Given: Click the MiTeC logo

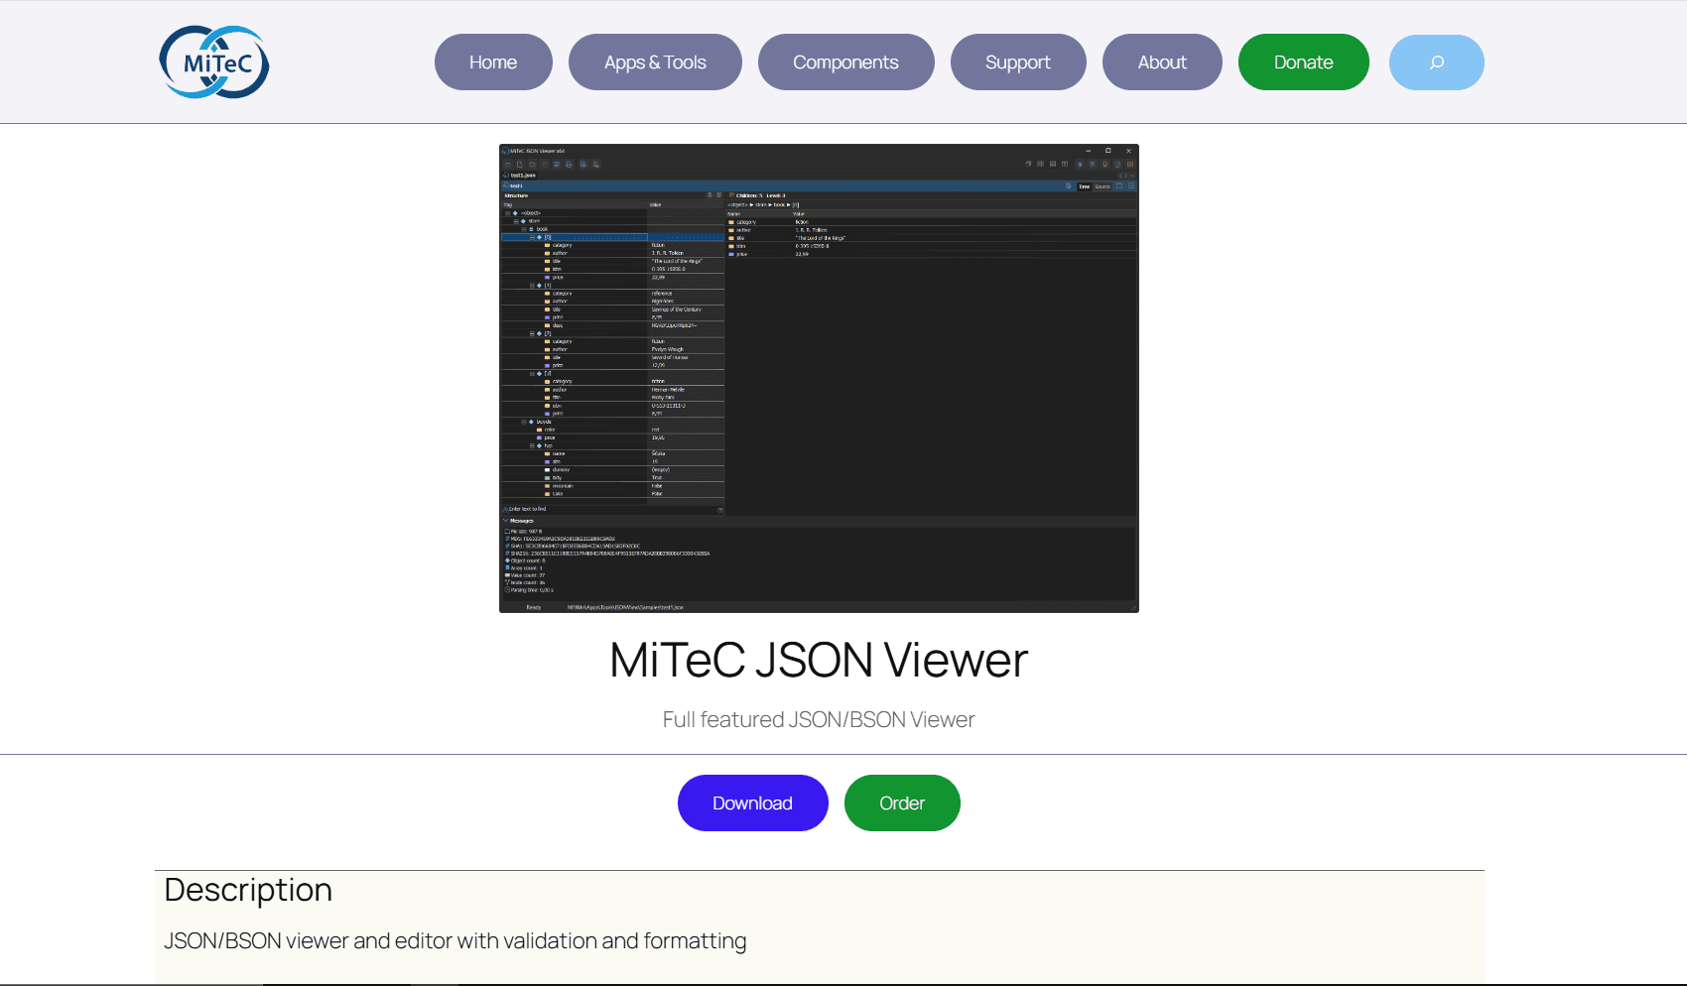Looking at the screenshot, I should (214, 62).
